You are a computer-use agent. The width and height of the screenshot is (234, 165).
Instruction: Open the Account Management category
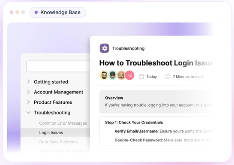(58, 92)
